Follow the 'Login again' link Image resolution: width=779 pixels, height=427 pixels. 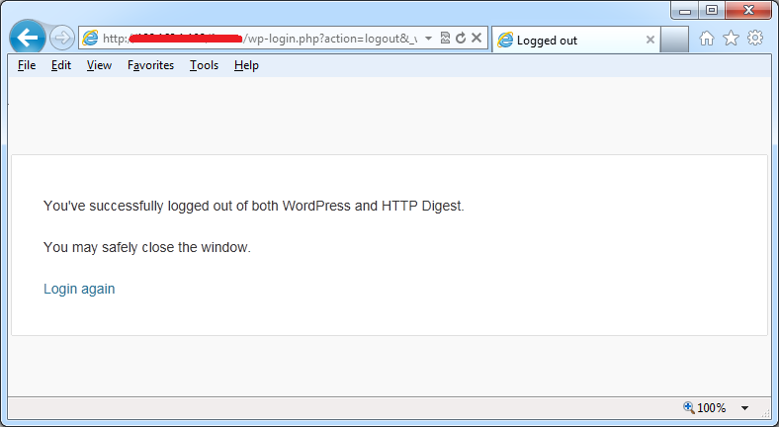pos(79,289)
